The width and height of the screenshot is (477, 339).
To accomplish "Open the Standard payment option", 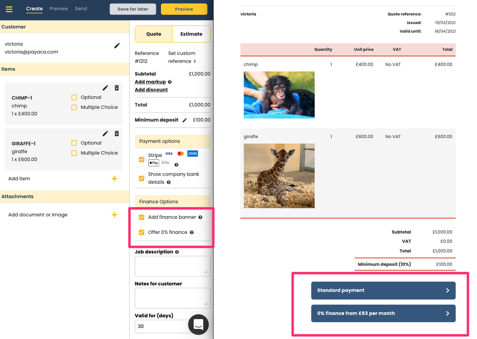I will (x=383, y=291).
